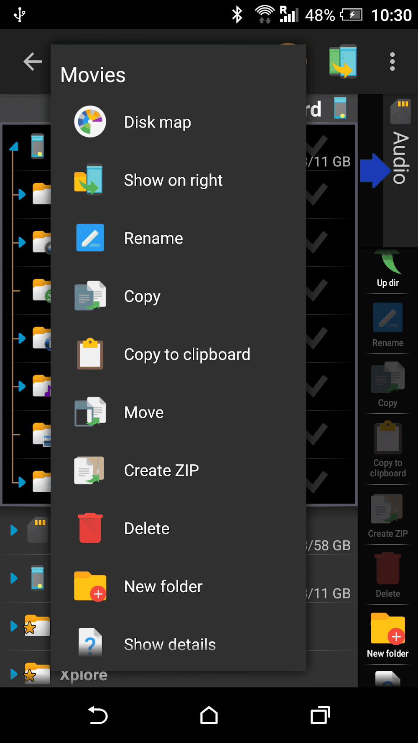Tap the pane switch icon in top bar

click(x=343, y=62)
